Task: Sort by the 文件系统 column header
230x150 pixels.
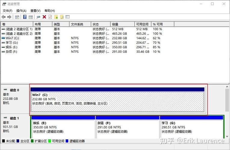Action: (x=80, y=24)
